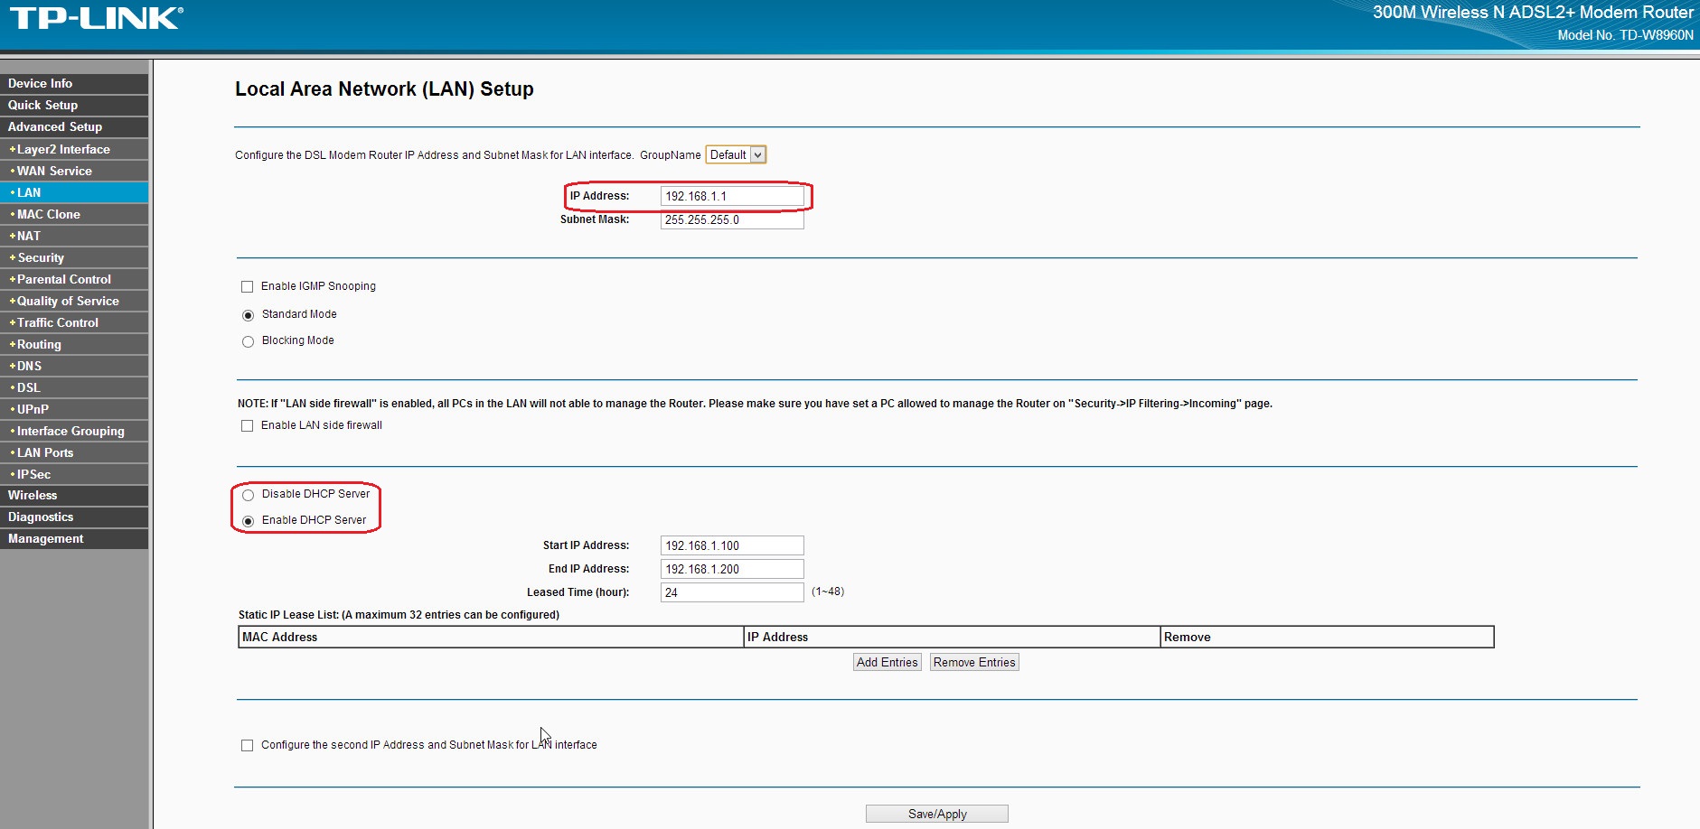The height and width of the screenshot is (829, 1700).
Task: Click Save/Apply button
Action: [x=937, y=814]
